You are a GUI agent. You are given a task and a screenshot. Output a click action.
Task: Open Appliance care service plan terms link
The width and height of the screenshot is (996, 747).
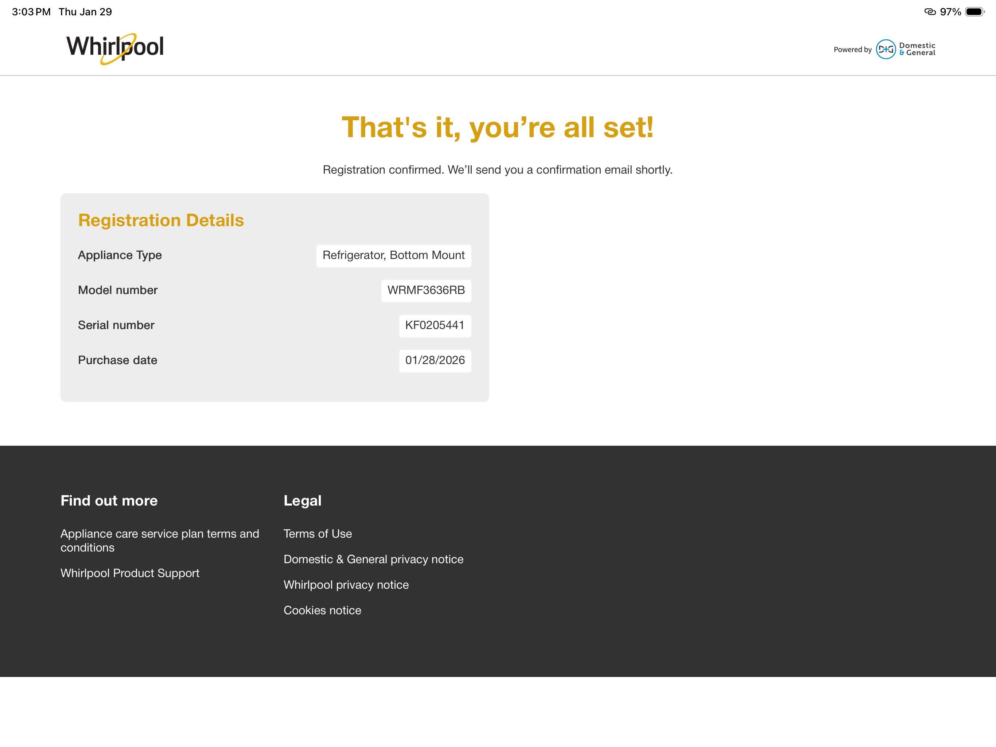point(160,540)
